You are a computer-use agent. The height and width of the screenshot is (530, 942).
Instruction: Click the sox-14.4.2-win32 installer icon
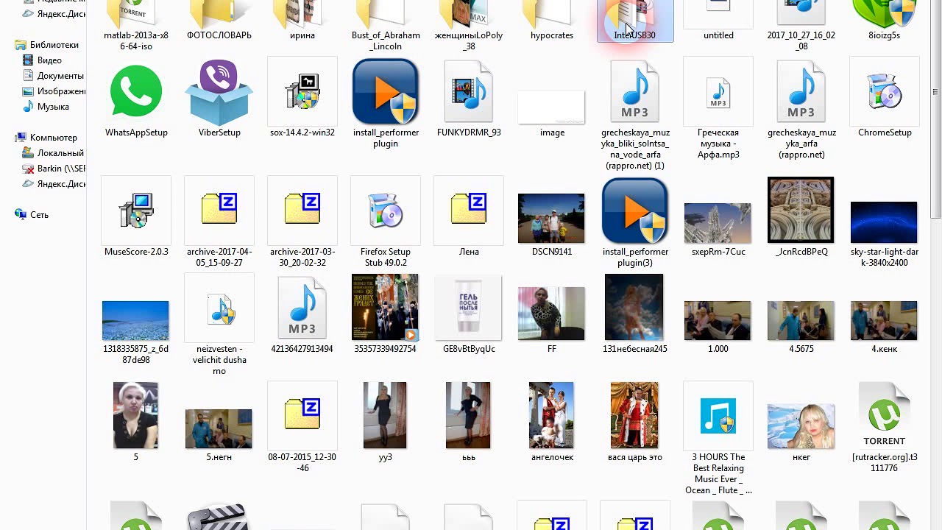[x=302, y=92]
